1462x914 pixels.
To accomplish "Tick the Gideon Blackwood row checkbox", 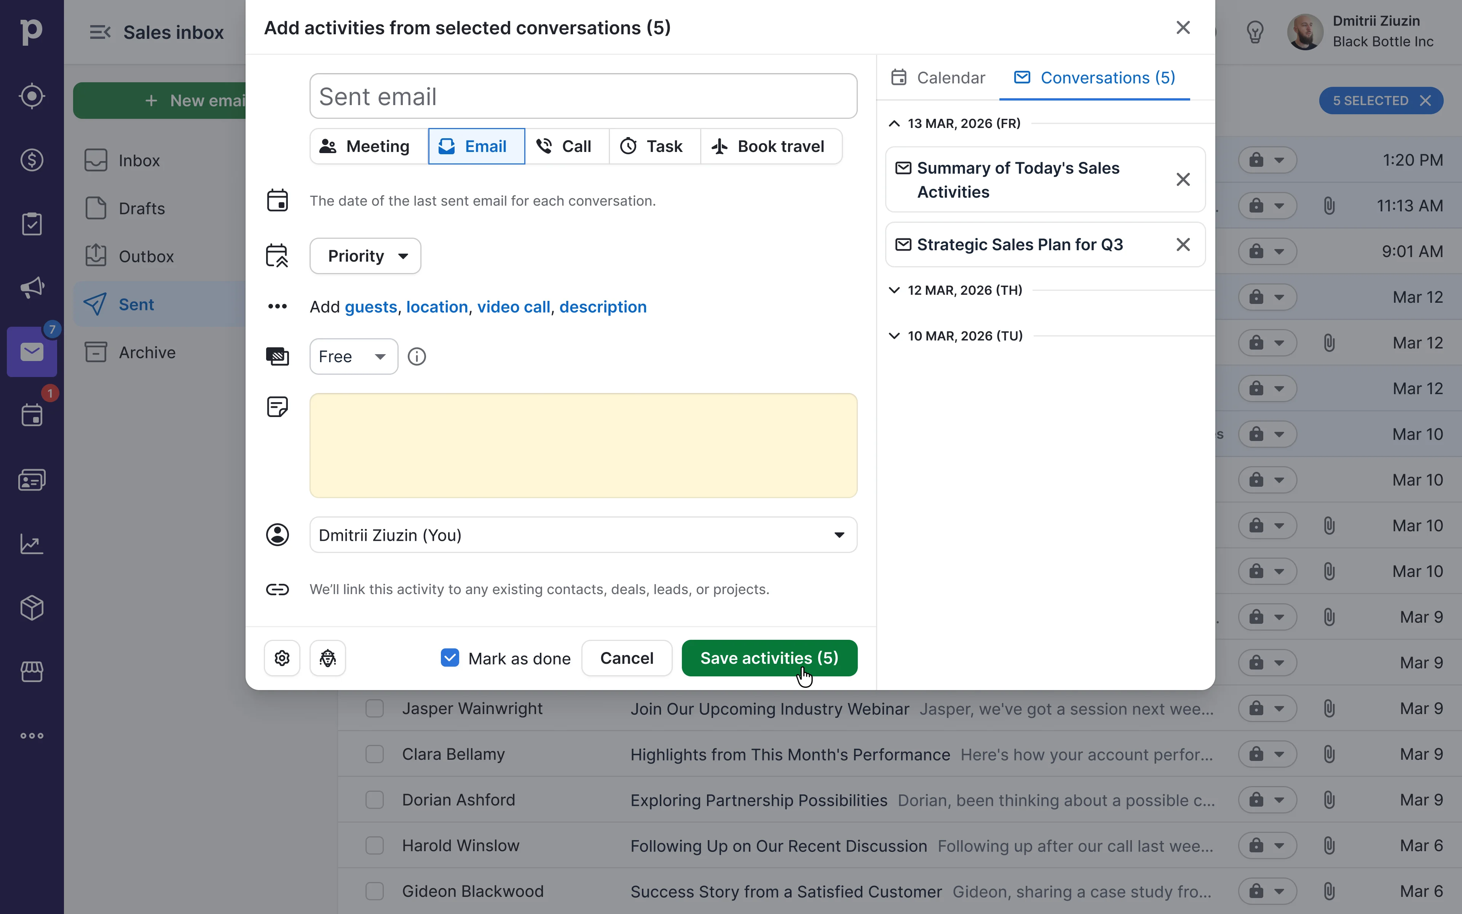I will (x=375, y=891).
